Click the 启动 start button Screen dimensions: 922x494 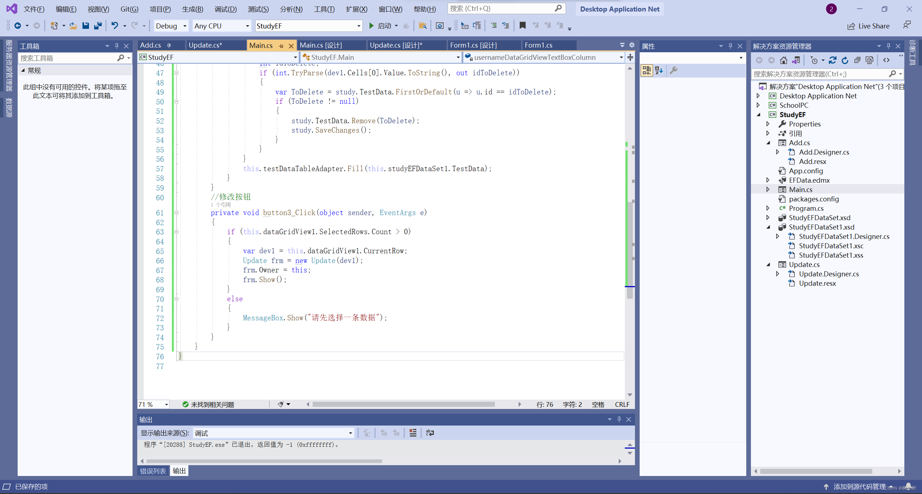coord(380,26)
